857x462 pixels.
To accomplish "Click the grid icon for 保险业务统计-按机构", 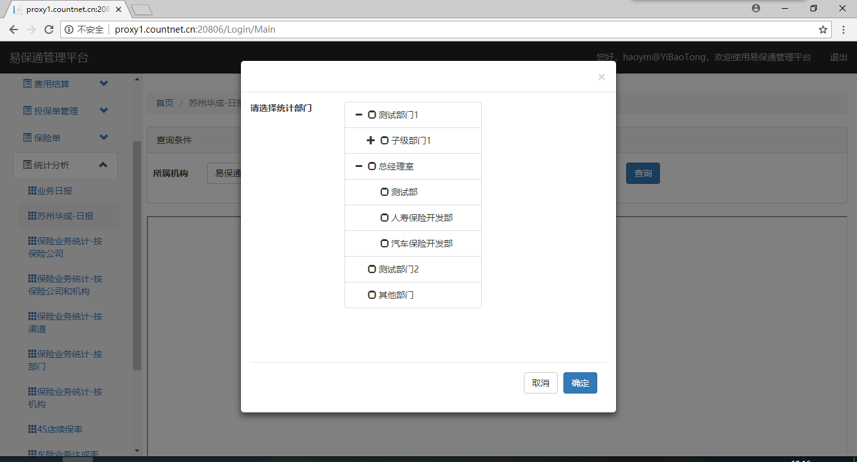I will (33, 392).
